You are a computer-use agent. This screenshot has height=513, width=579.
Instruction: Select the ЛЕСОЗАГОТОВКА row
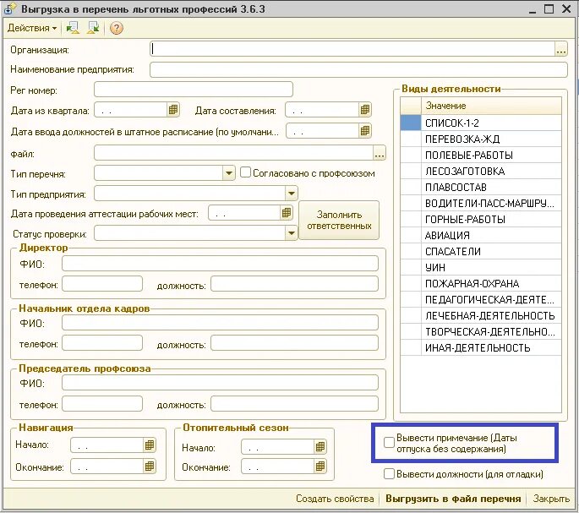point(481,171)
